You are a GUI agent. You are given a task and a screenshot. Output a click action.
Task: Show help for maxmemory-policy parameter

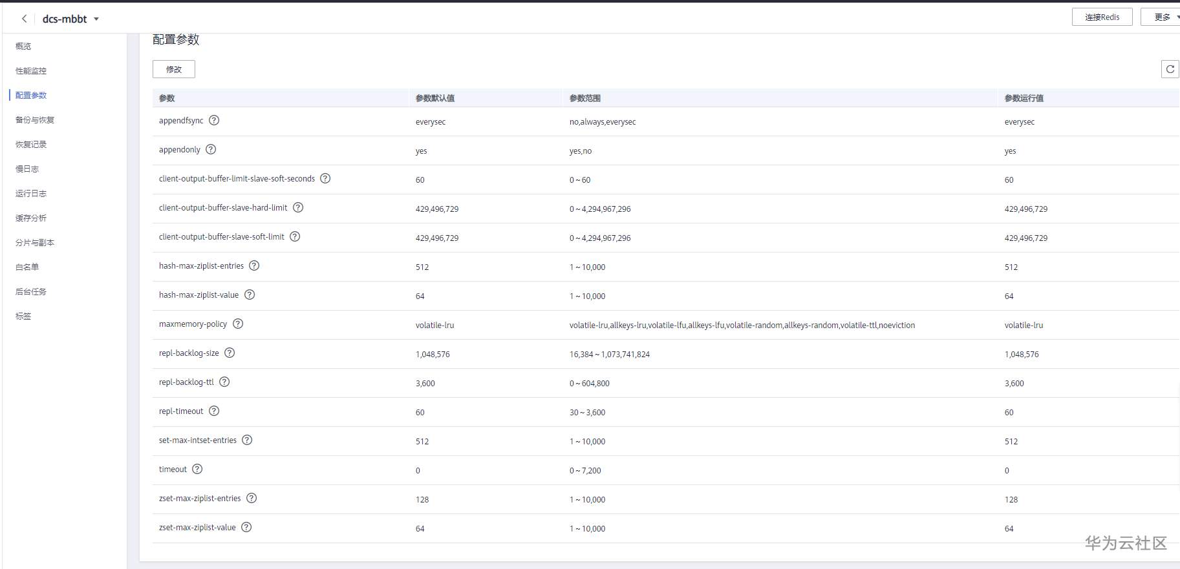[238, 324]
